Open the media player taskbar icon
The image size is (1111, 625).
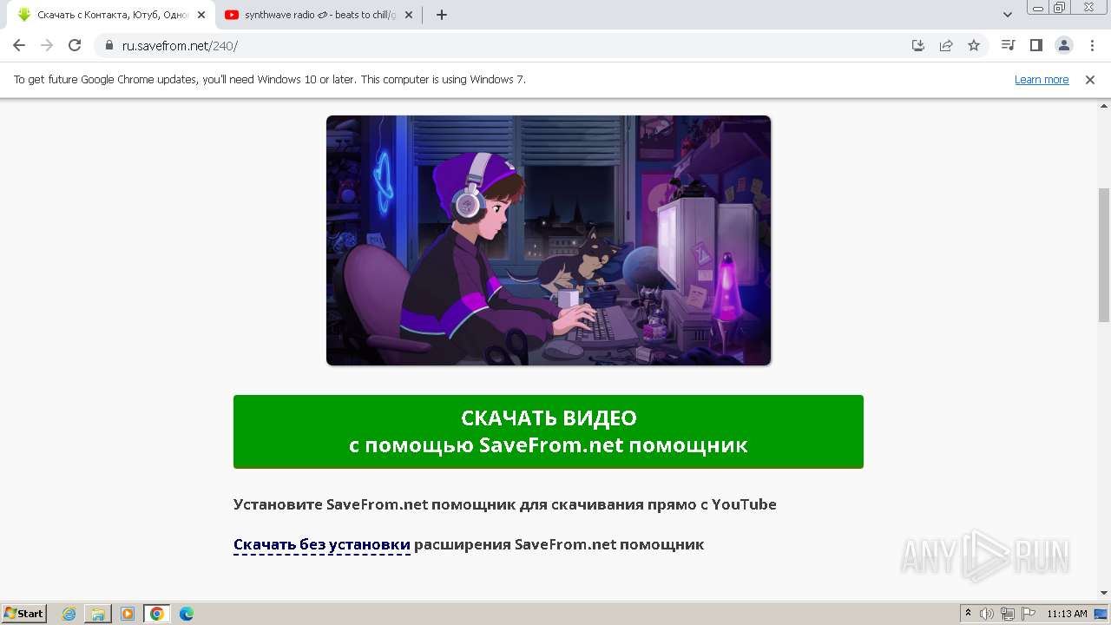[128, 614]
